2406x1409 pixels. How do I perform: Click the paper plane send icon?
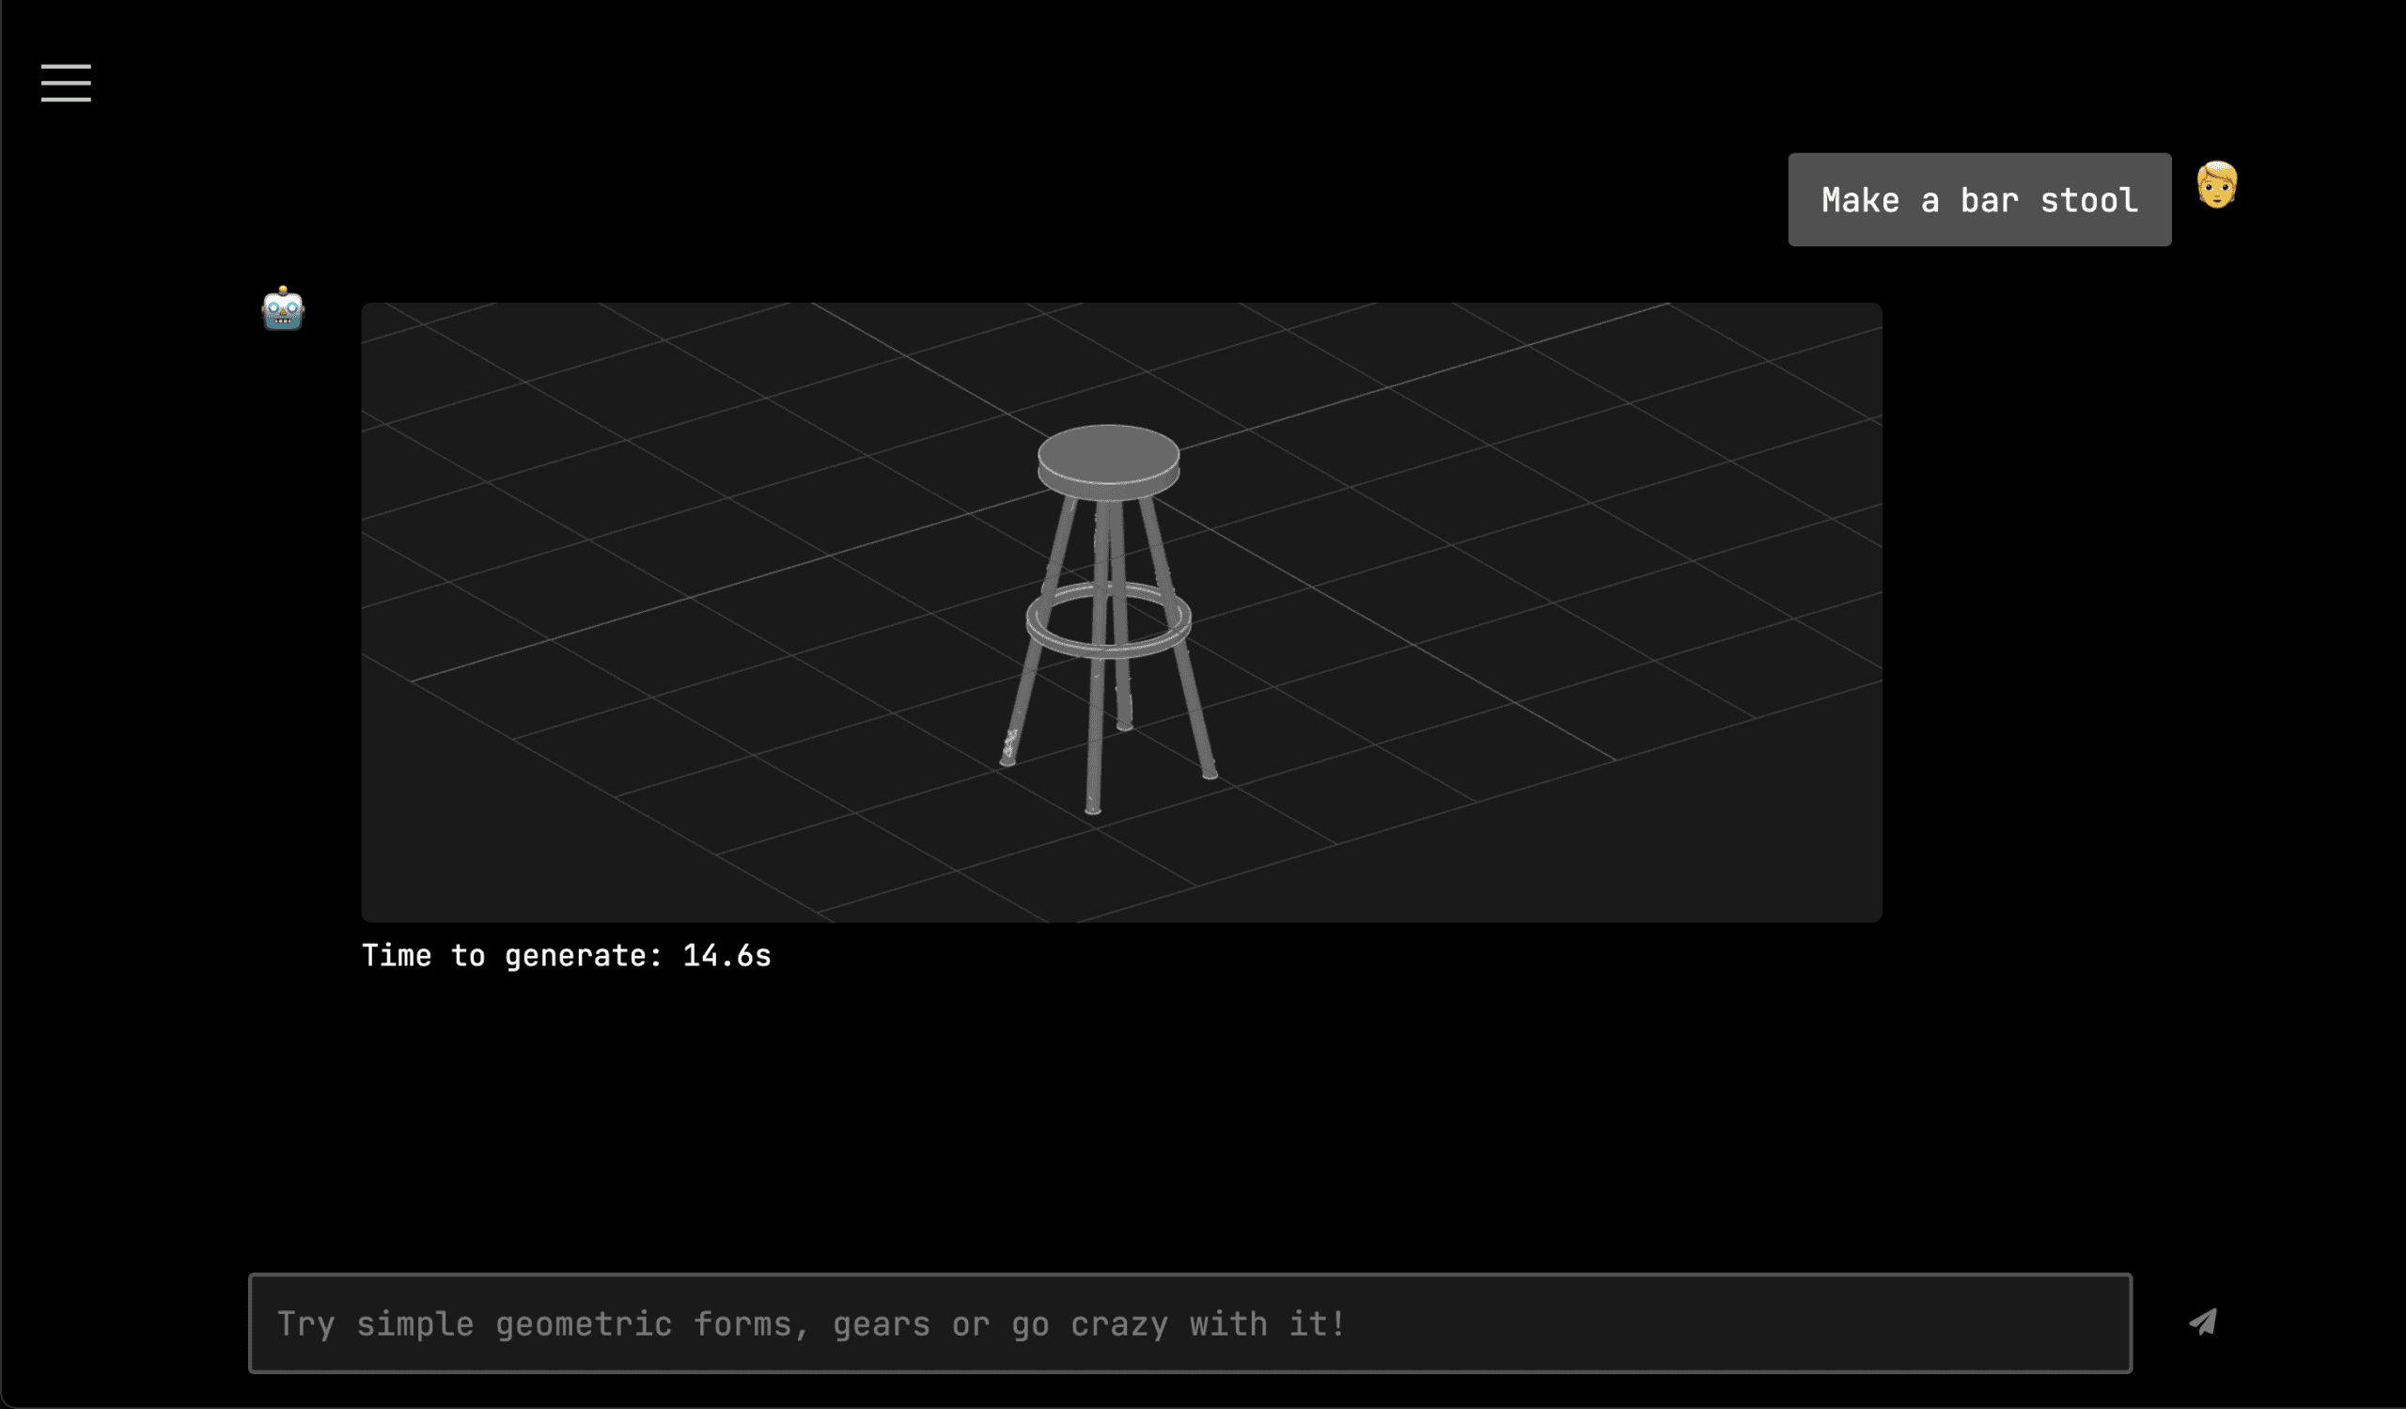(2203, 1323)
